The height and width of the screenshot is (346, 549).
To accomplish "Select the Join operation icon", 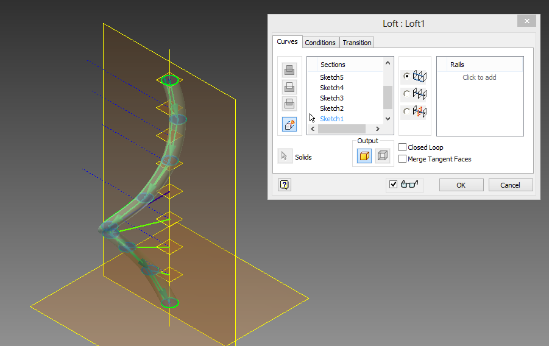I will click(x=289, y=70).
